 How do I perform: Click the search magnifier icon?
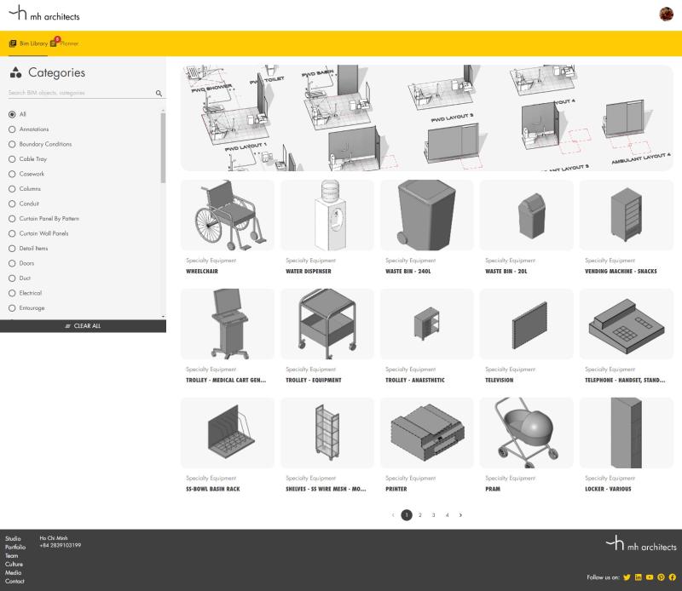[159, 93]
